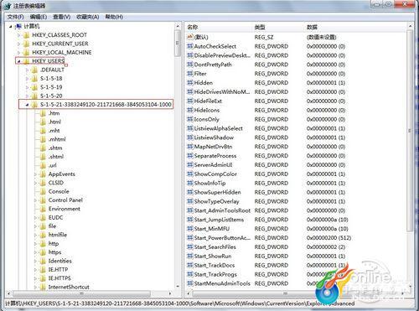
Task: Open the File menu in the menu bar
Action: coord(15,17)
